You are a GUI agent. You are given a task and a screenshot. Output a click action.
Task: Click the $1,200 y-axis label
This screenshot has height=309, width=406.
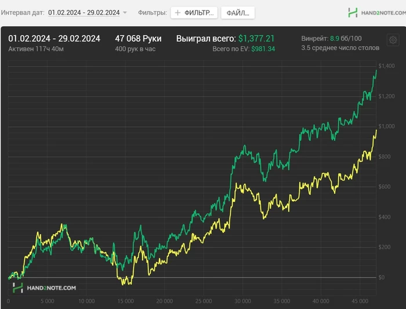tap(387, 96)
